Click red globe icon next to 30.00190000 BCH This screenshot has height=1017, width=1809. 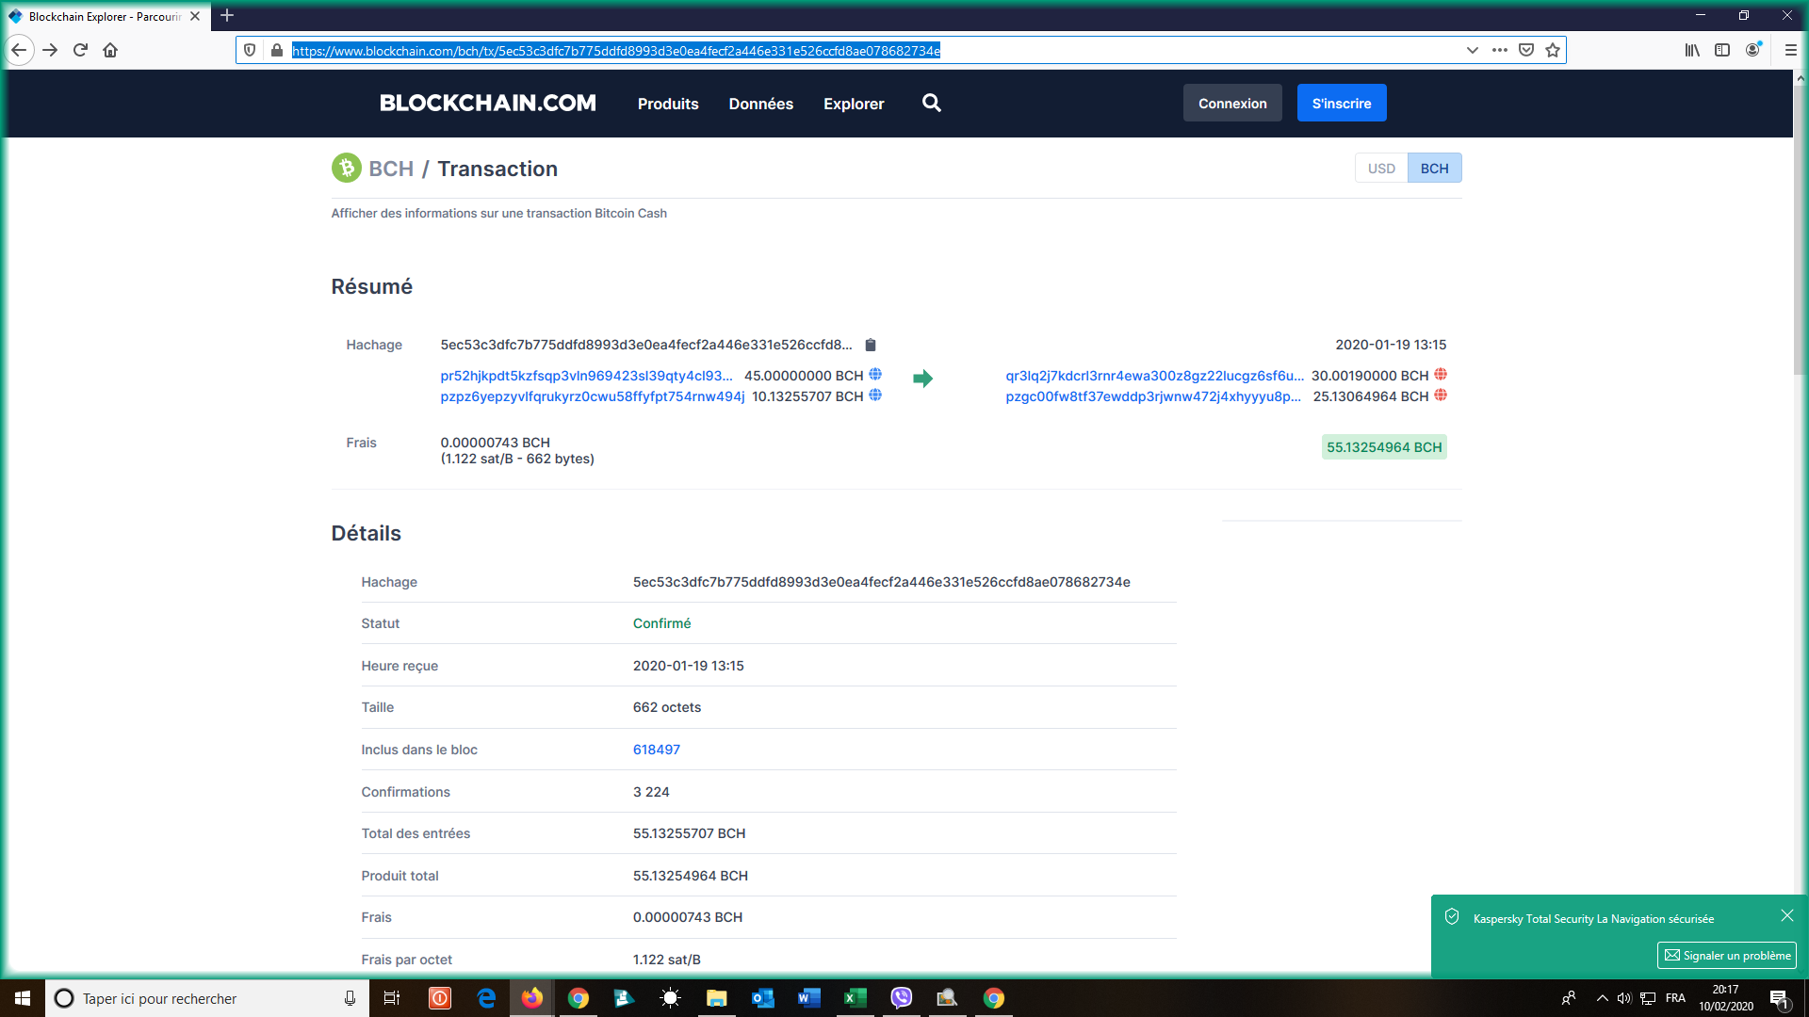(1441, 375)
